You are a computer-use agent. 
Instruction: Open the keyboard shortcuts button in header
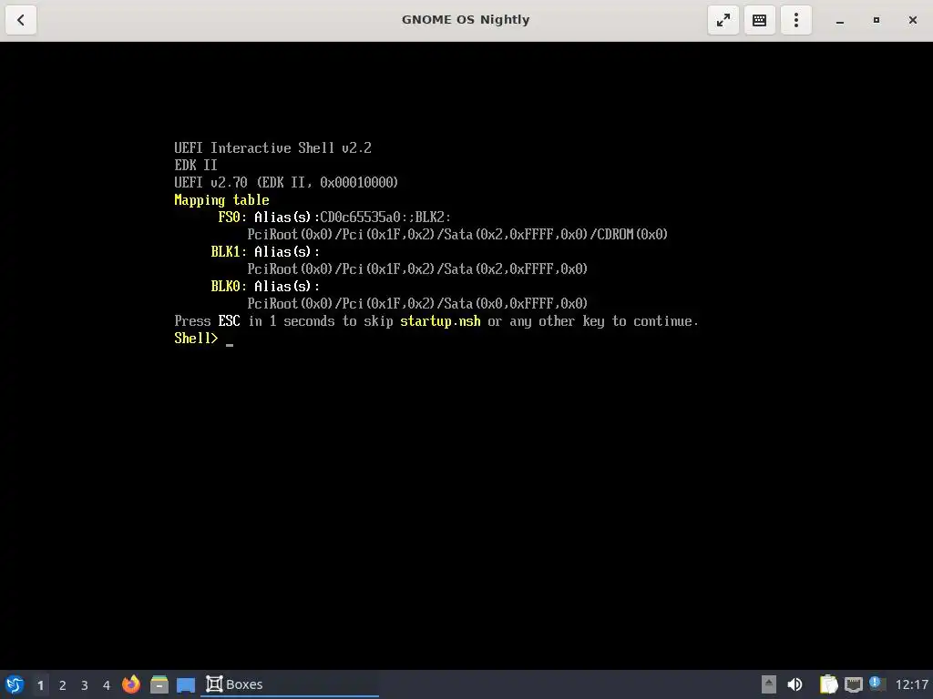[x=759, y=20]
